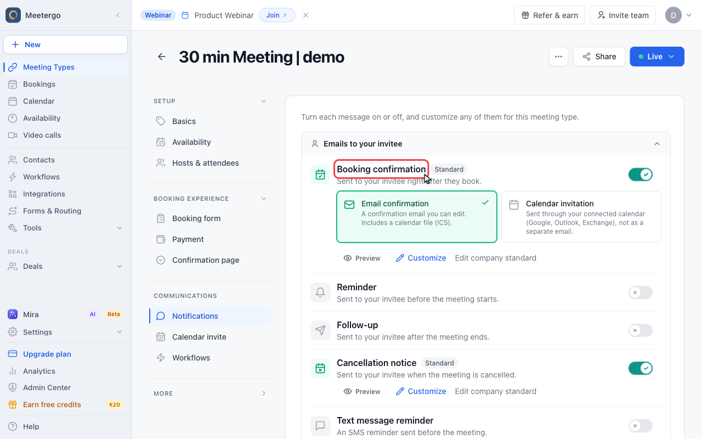The height and width of the screenshot is (439, 702).
Task: Click the back arrow beside meeting title
Action: (x=162, y=57)
